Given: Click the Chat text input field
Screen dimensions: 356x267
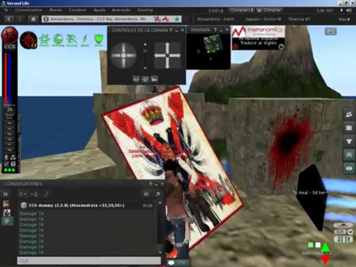Looking at the screenshot, I should 89,260.
